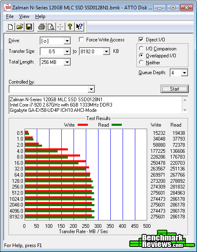Click the 4.0 KB green read bar
This screenshot has width=197, height=252.
pos(41,151)
